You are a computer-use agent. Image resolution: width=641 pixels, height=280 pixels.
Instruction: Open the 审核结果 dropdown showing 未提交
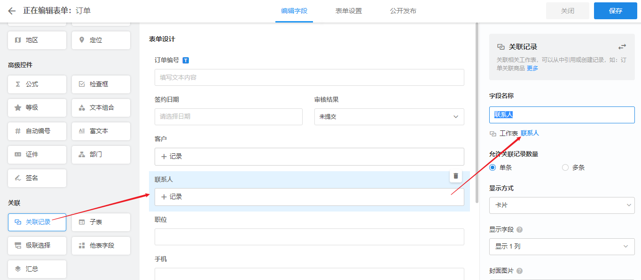pos(389,117)
